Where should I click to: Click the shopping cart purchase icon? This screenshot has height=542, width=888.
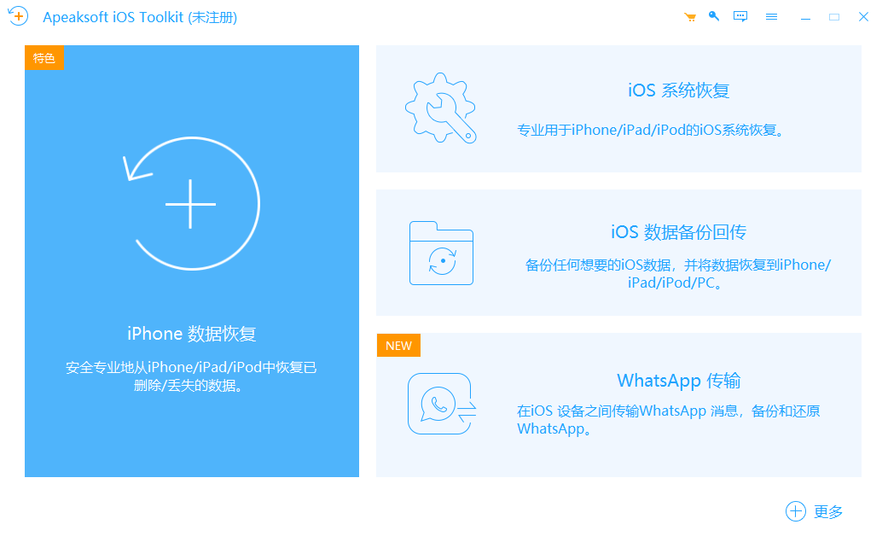690,17
